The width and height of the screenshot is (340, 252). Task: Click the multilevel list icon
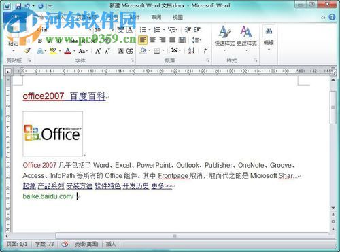point(171,30)
